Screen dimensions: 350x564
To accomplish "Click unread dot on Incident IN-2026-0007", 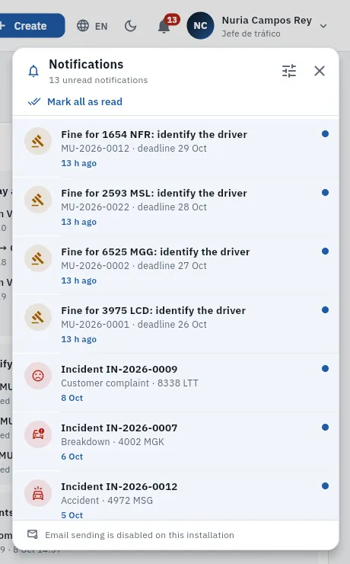I will tap(325, 428).
